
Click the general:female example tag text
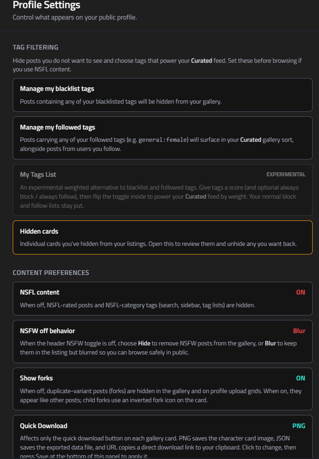[163, 140]
